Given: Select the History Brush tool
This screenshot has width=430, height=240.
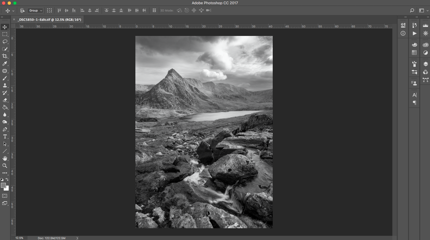Looking at the screenshot, I should point(5,93).
